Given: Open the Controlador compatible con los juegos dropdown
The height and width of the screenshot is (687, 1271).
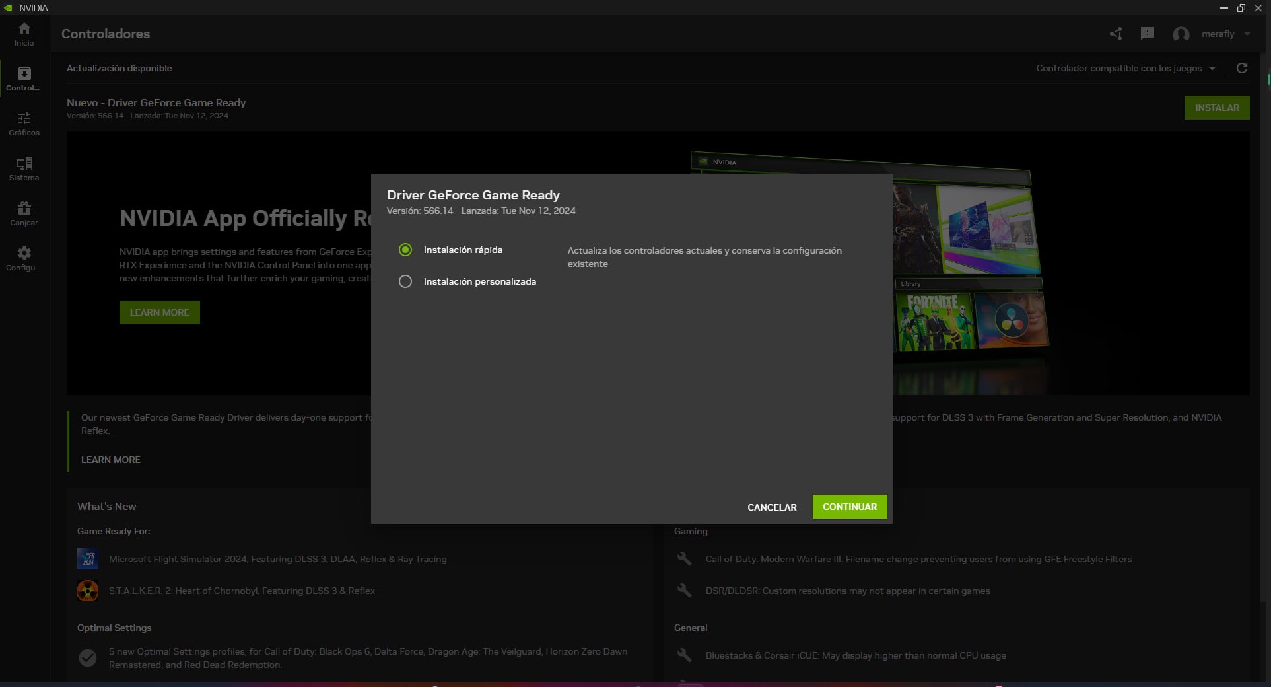Looking at the screenshot, I should (x=1125, y=68).
